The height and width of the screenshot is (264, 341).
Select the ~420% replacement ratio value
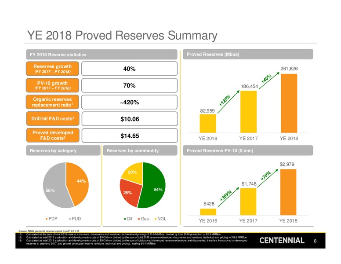(x=129, y=102)
